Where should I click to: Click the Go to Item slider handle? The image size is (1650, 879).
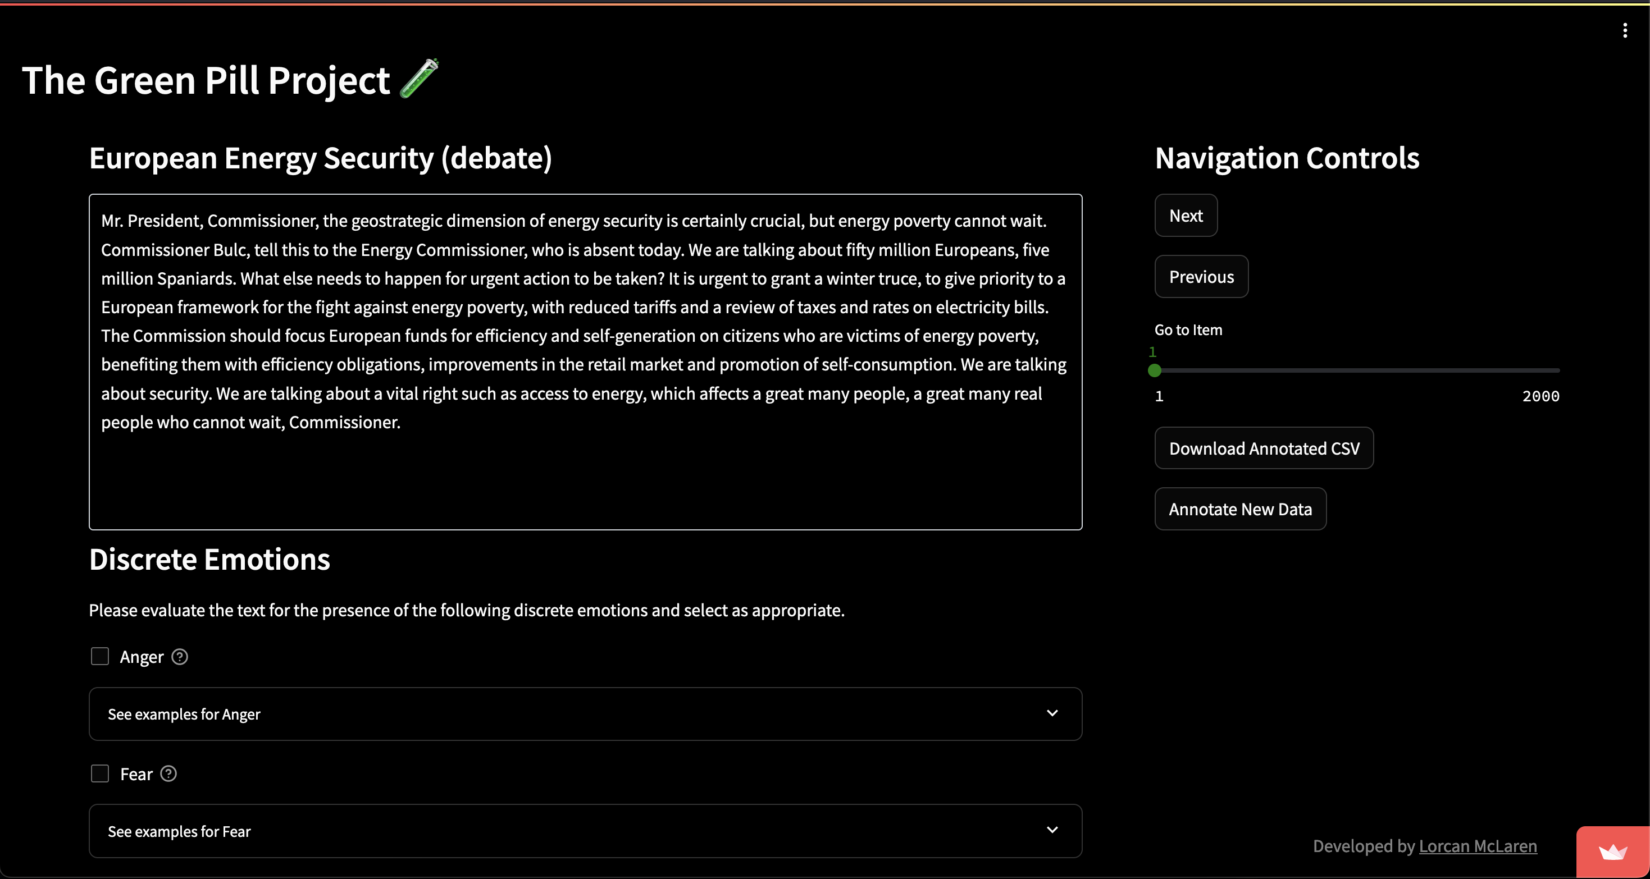[x=1155, y=370]
